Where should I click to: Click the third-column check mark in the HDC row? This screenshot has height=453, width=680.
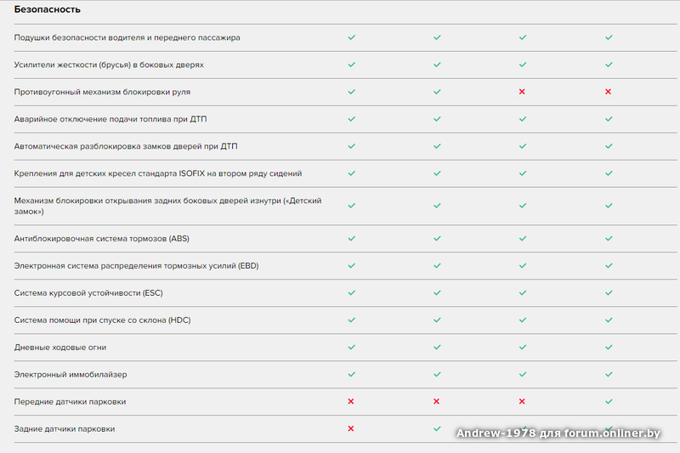pos(522,320)
